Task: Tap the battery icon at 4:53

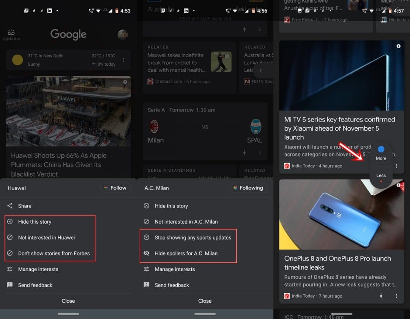Action: pos(117,11)
